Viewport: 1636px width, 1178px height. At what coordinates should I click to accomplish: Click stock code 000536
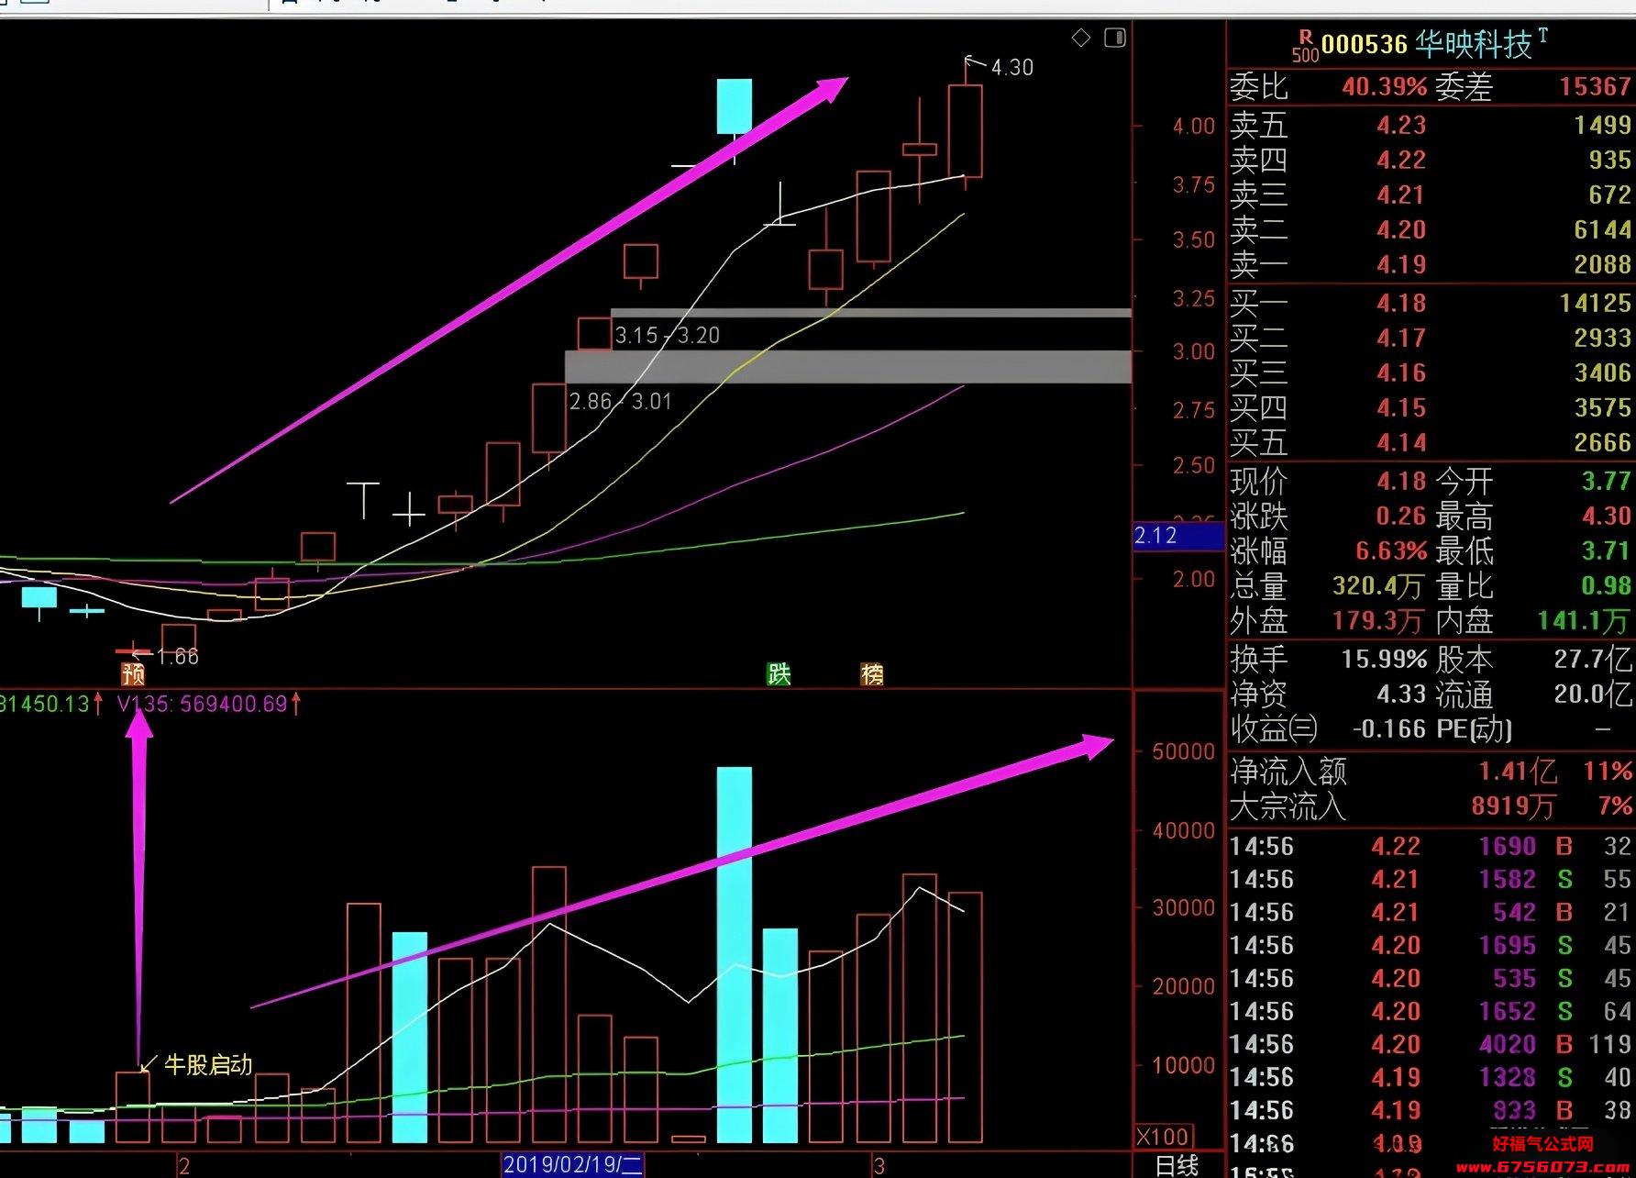(1364, 45)
